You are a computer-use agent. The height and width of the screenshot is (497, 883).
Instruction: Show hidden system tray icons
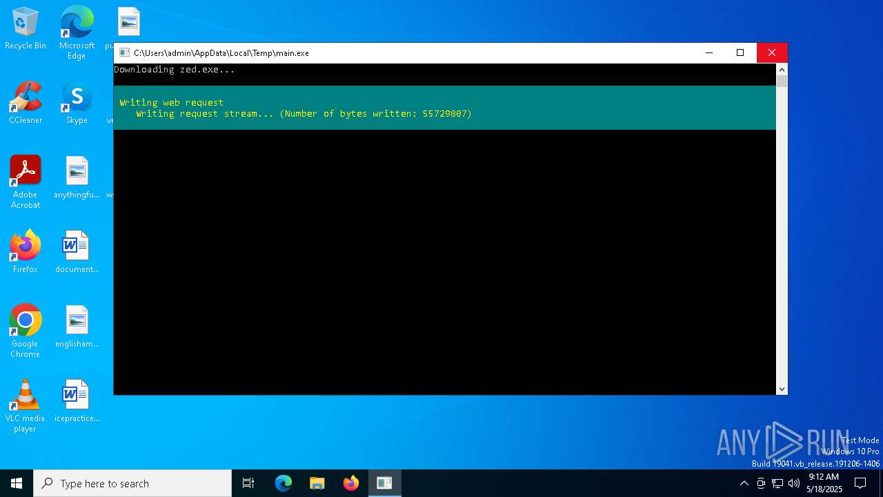744,483
